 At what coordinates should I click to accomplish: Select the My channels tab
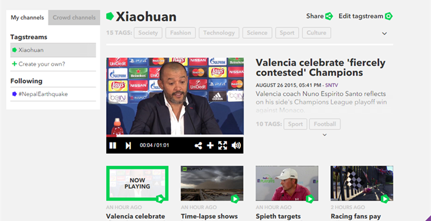tap(27, 18)
